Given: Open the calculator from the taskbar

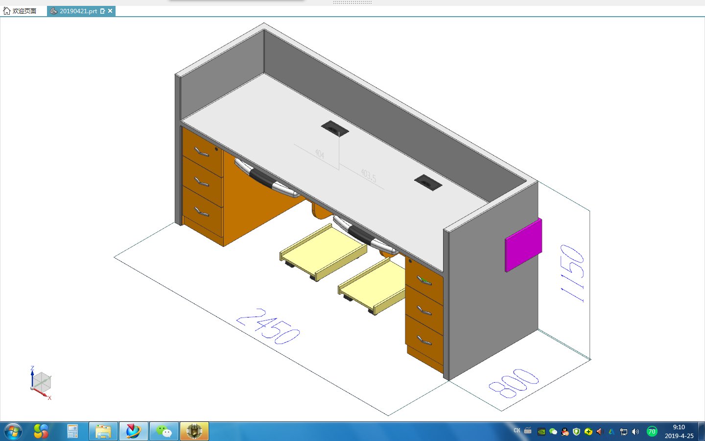Looking at the screenshot, I should click(x=72, y=431).
